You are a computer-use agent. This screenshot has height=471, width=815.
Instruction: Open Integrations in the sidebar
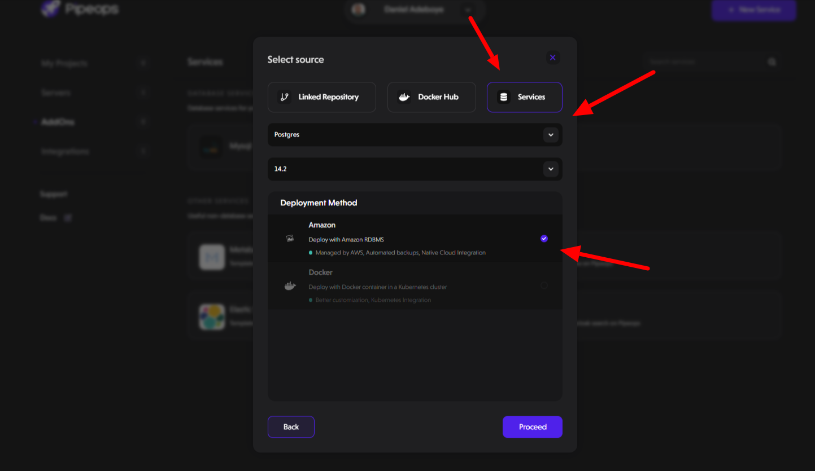pyautogui.click(x=65, y=151)
